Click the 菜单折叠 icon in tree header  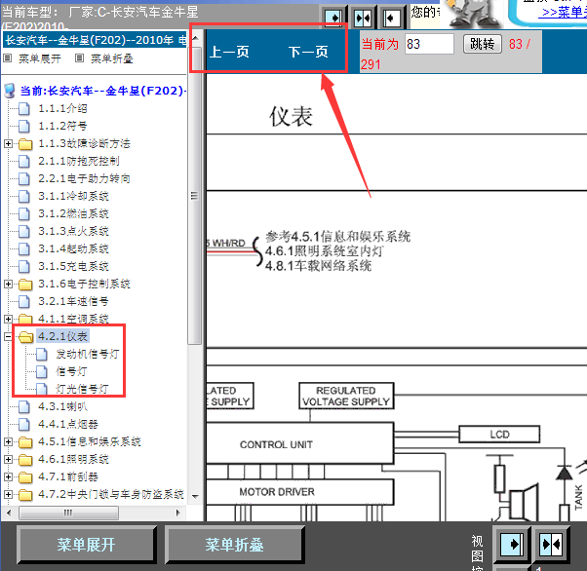pos(79,58)
